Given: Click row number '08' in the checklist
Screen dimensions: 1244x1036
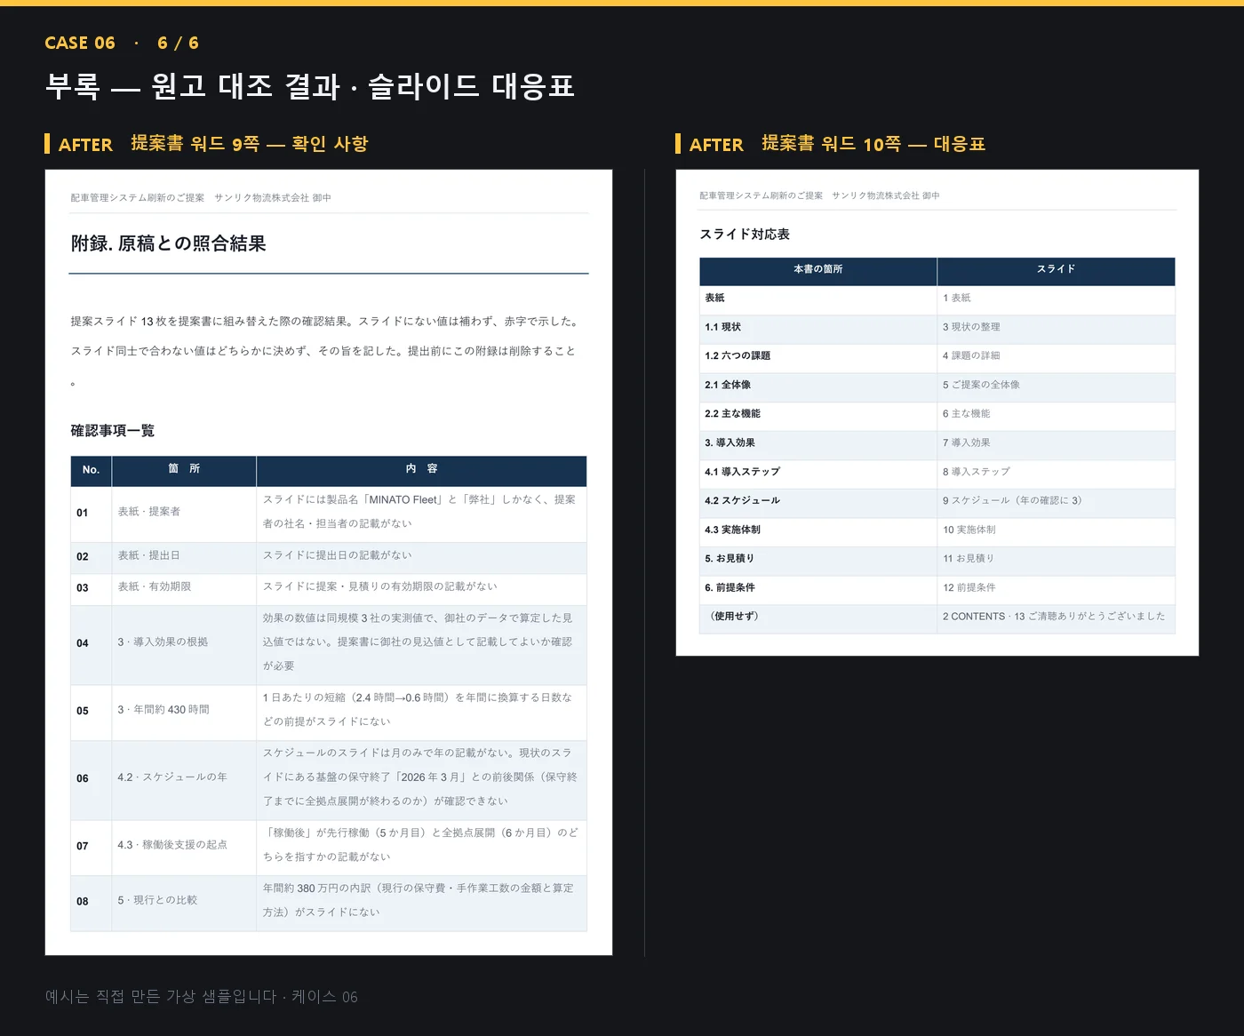Looking at the screenshot, I should click(x=83, y=901).
